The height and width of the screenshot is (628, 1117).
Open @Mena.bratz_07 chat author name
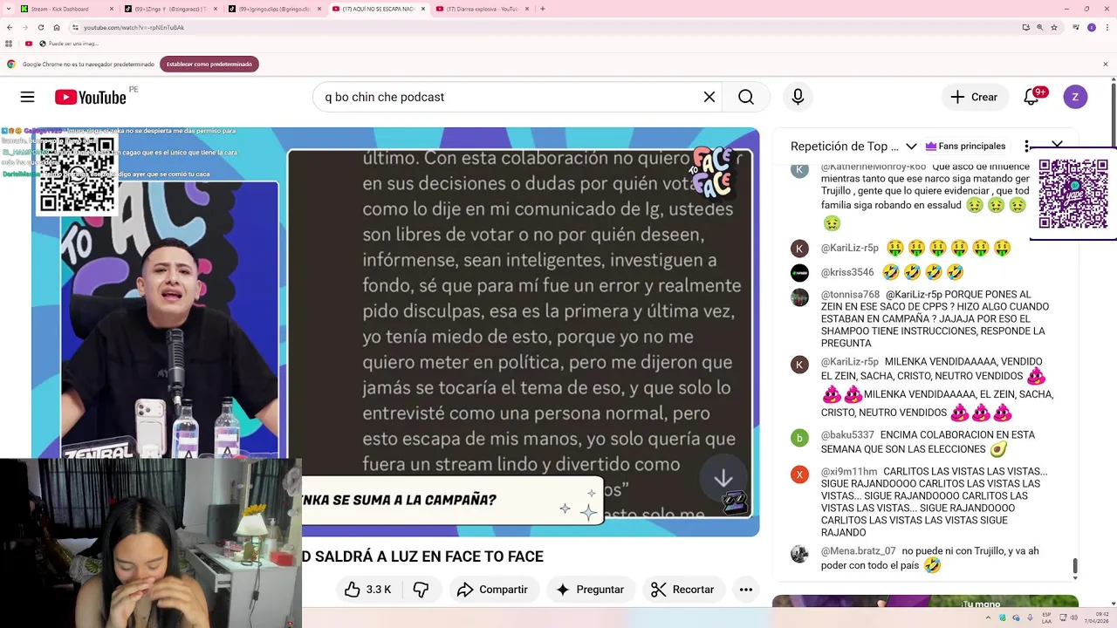tap(859, 551)
